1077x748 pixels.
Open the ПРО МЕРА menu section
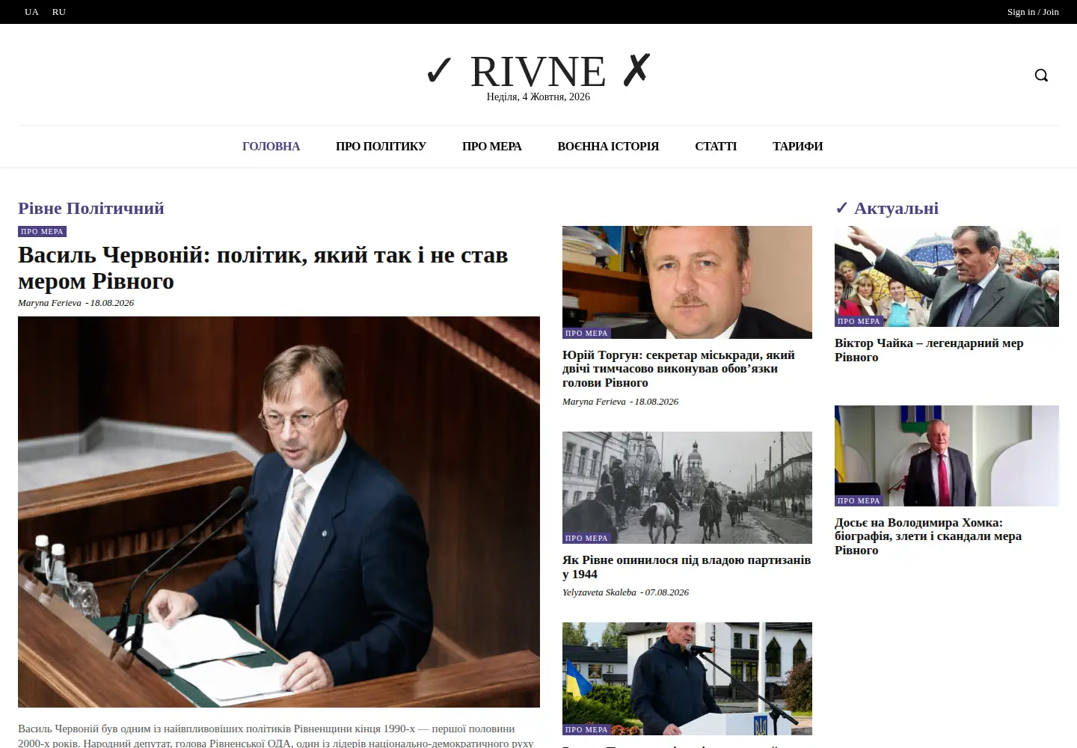(491, 147)
